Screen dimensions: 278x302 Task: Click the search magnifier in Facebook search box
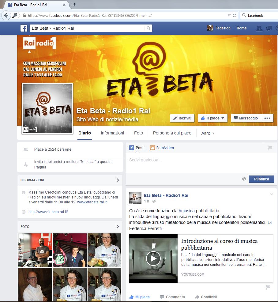click(148, 28)
